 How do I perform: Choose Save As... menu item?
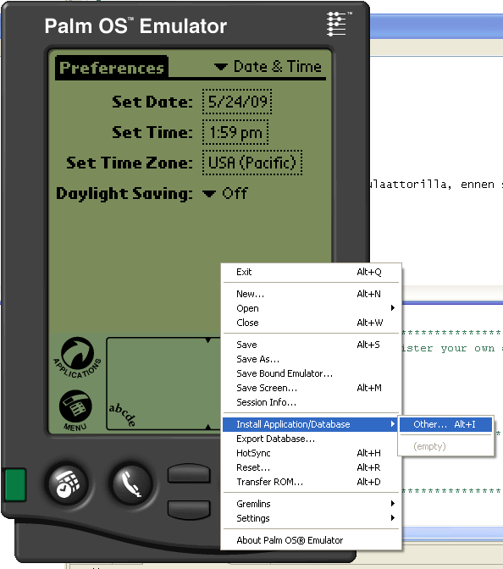[312, 359]
